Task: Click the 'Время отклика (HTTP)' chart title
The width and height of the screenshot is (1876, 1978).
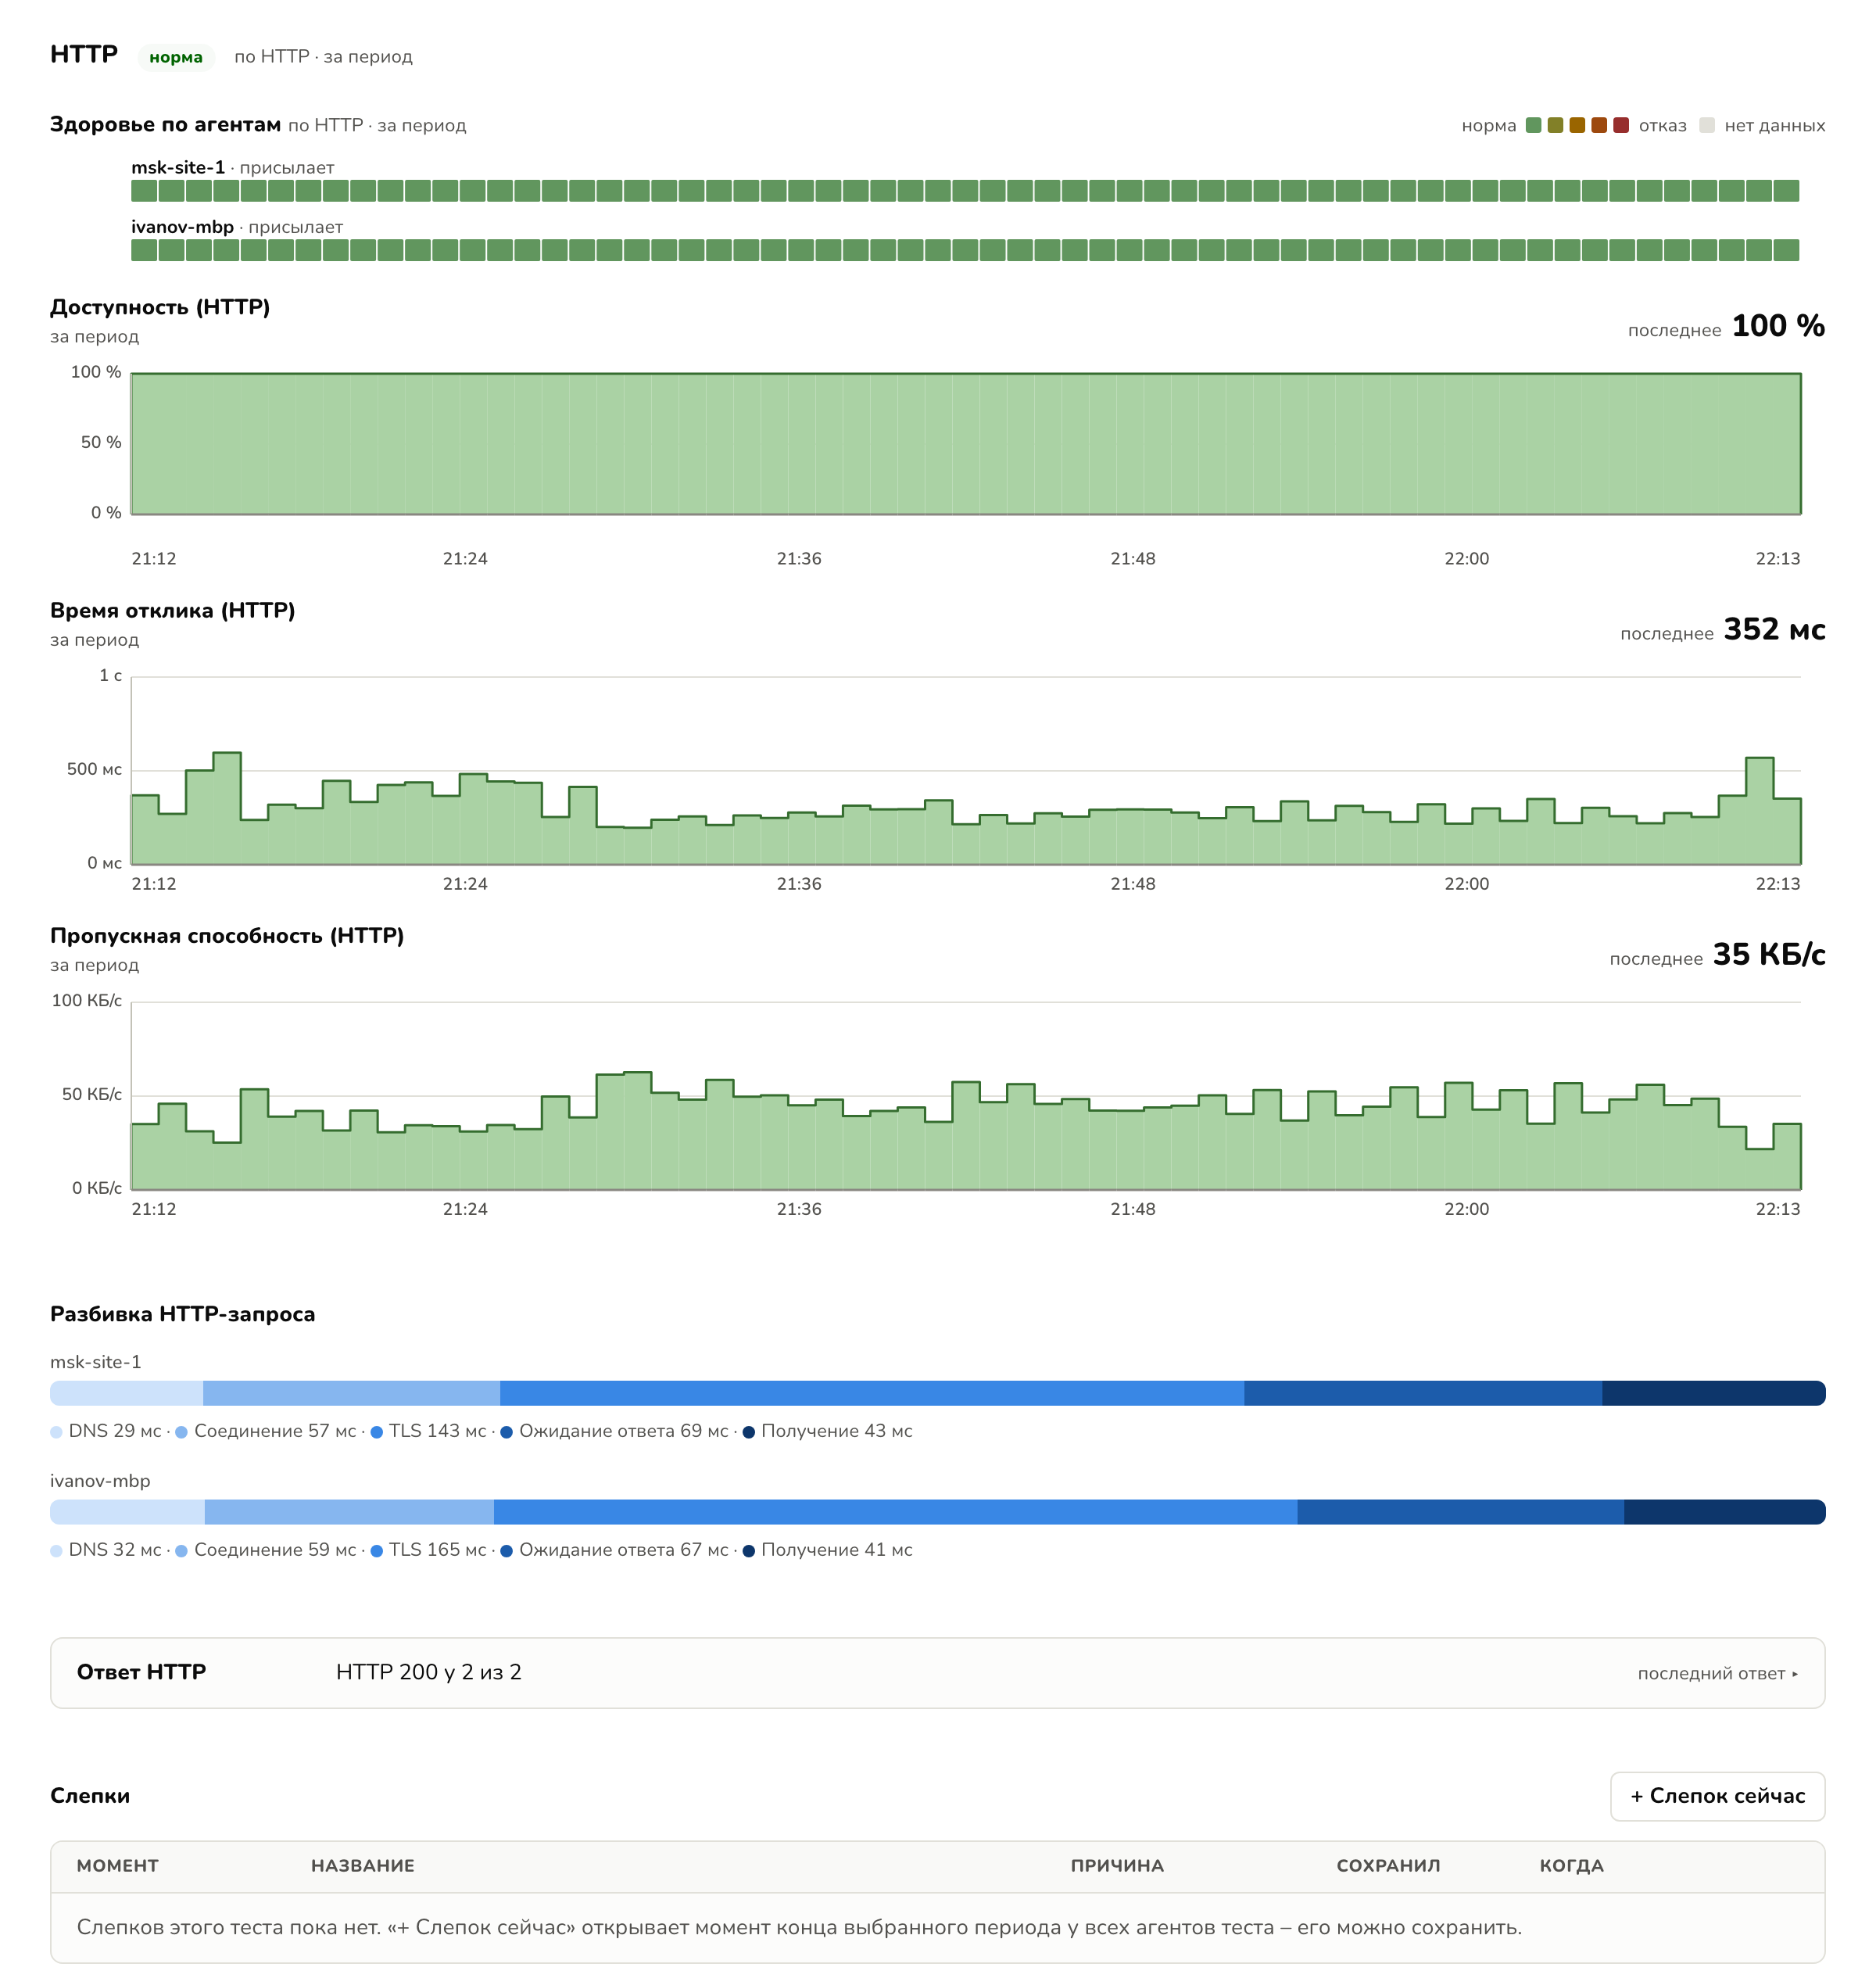Action: point(173,610)
